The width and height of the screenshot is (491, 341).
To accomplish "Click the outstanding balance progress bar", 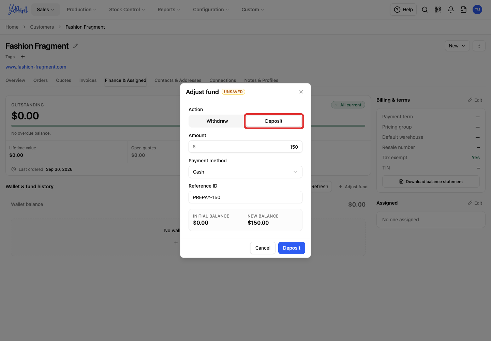I will click(x=188, y=126).
